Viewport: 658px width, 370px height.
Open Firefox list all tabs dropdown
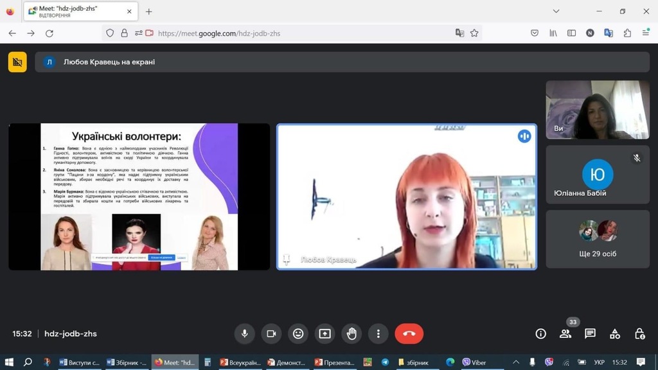pyautogui.click(x=556, y=12)
